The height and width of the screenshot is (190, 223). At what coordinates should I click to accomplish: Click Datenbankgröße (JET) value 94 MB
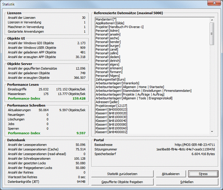click(x=81, y=182)
